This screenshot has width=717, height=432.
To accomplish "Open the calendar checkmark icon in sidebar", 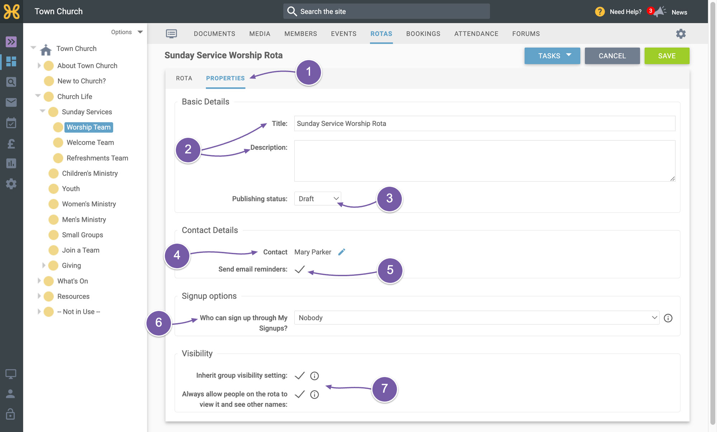I will [x=11, y=123].
